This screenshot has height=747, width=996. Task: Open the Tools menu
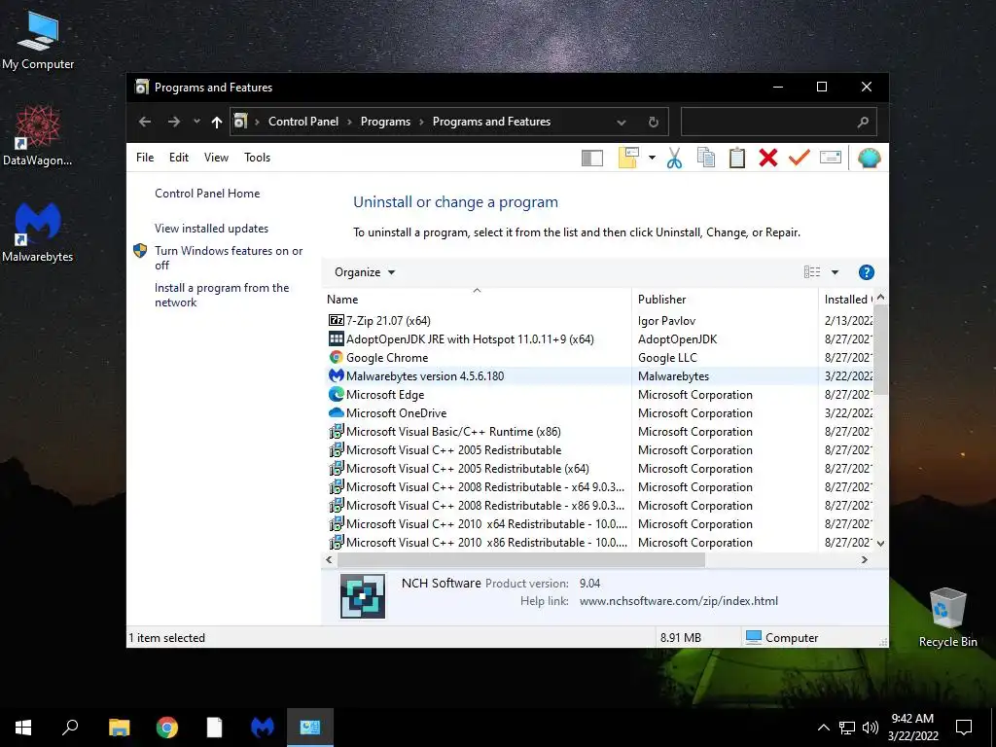pyautogui.click(x=257, y=158)
